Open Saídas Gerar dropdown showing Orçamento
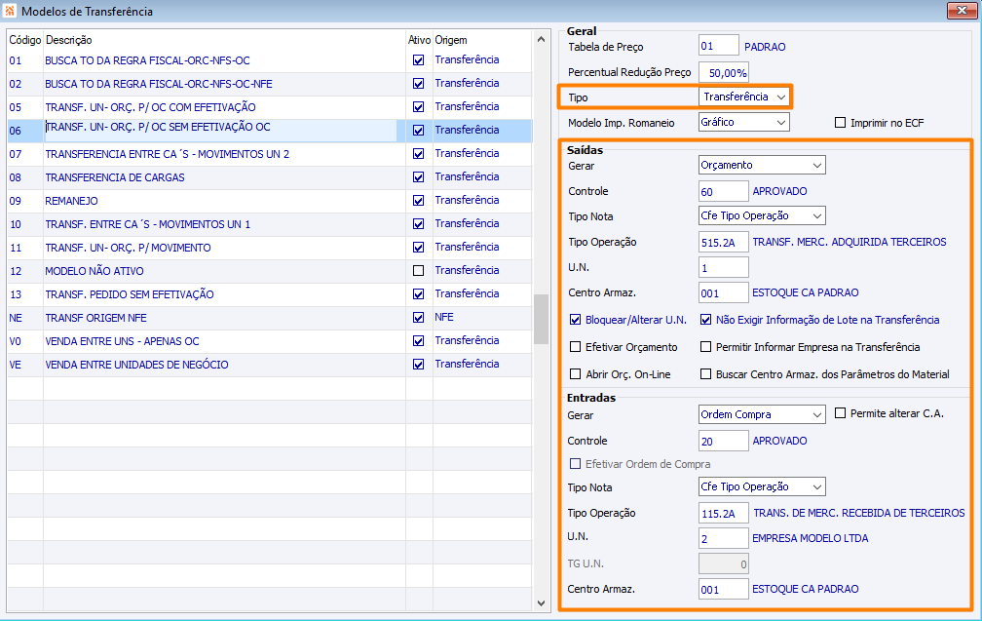Viewport: 982px width, 621px height. click(762, 166)
